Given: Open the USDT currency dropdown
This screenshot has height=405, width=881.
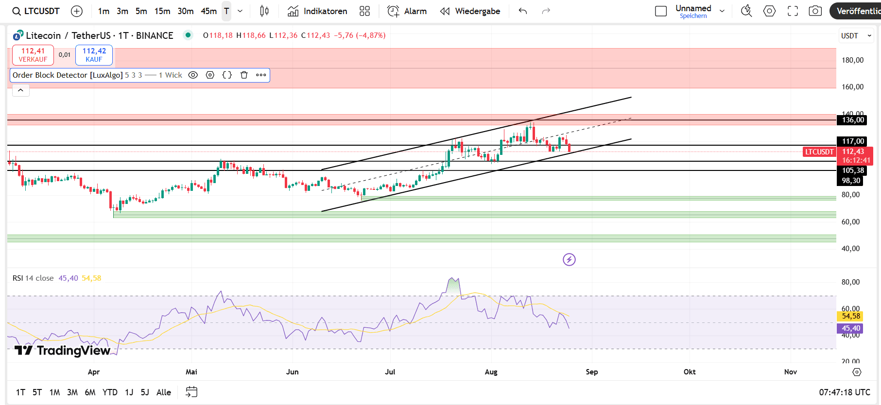Looking at the screenshot, I should (856, 36).
